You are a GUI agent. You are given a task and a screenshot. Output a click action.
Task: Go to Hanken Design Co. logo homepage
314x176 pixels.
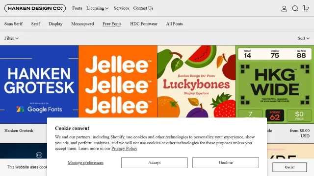[35, 8]
